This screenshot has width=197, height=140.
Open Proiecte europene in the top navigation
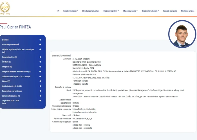click(x=170, y=11)
